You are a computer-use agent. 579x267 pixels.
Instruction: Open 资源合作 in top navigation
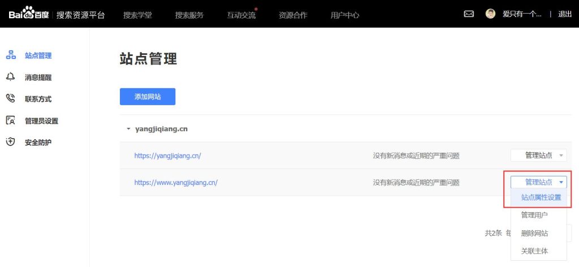click(293, 15)
